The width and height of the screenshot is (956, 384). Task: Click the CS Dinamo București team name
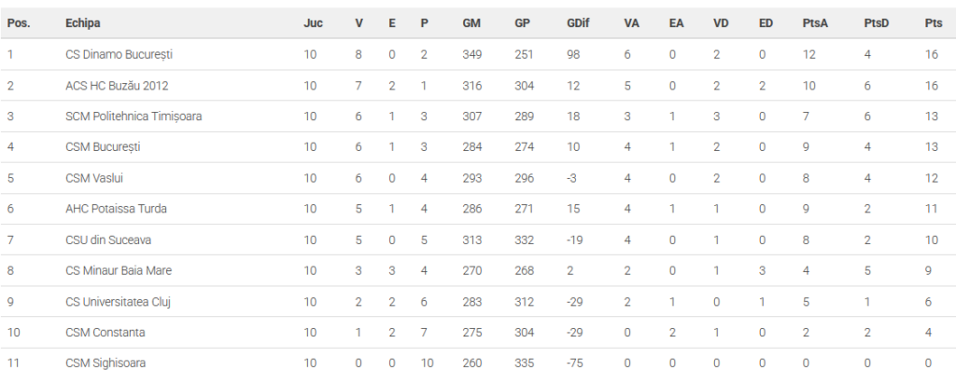pos(119,55)
